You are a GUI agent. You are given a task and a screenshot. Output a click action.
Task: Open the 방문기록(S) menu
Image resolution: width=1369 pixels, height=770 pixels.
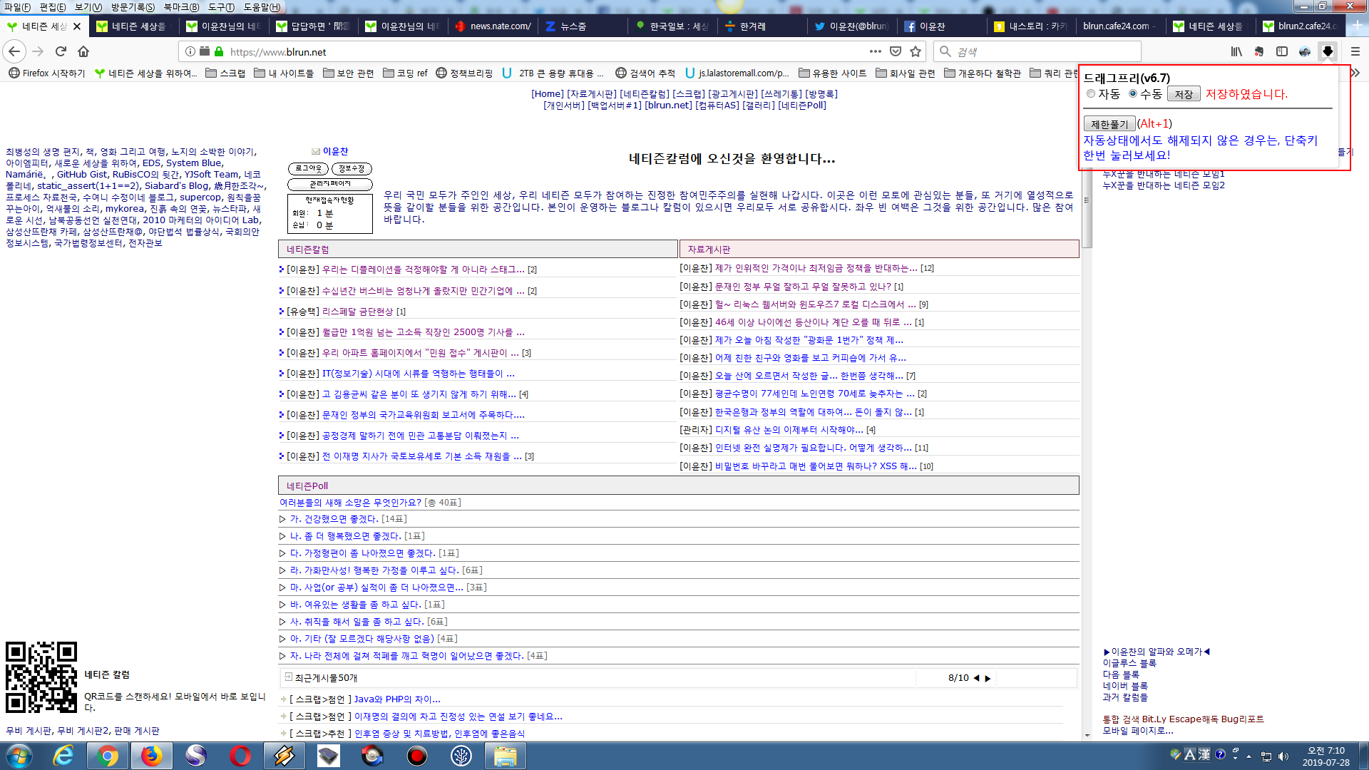tap(133, 7)
